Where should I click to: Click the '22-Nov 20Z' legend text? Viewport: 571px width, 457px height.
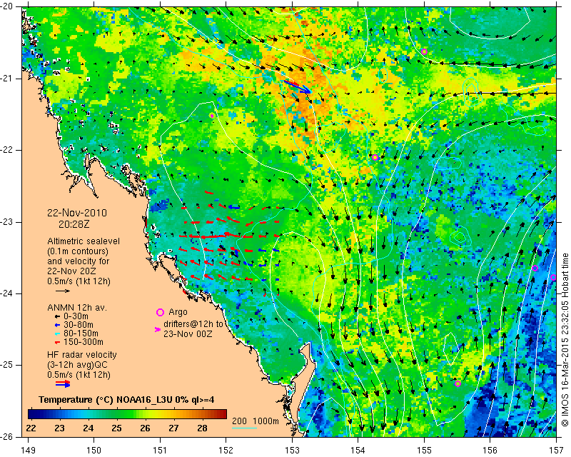69,271
